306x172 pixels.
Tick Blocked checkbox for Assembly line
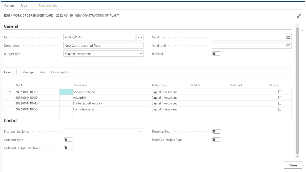[x=280, y=98]
